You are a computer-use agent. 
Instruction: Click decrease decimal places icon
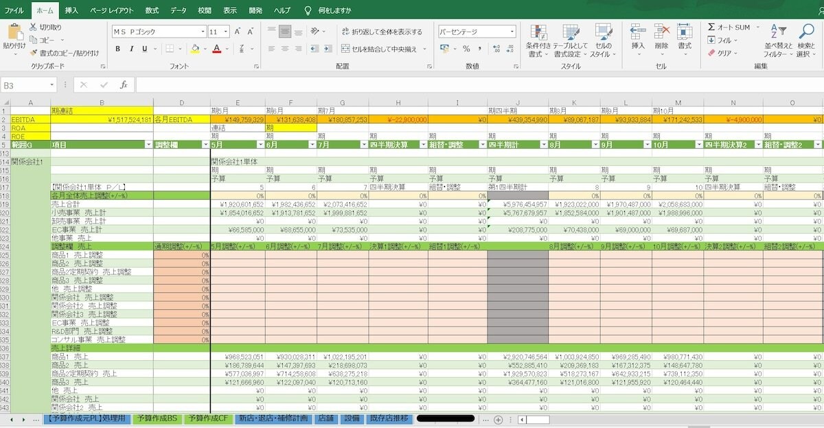(511, 49)
